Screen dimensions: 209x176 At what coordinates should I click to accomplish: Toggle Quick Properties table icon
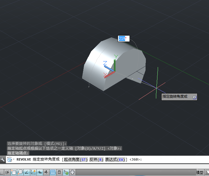point(59,172)
